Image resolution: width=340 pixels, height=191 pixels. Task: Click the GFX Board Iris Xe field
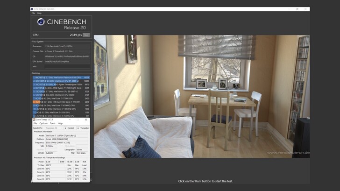click(x=67, y=62)
